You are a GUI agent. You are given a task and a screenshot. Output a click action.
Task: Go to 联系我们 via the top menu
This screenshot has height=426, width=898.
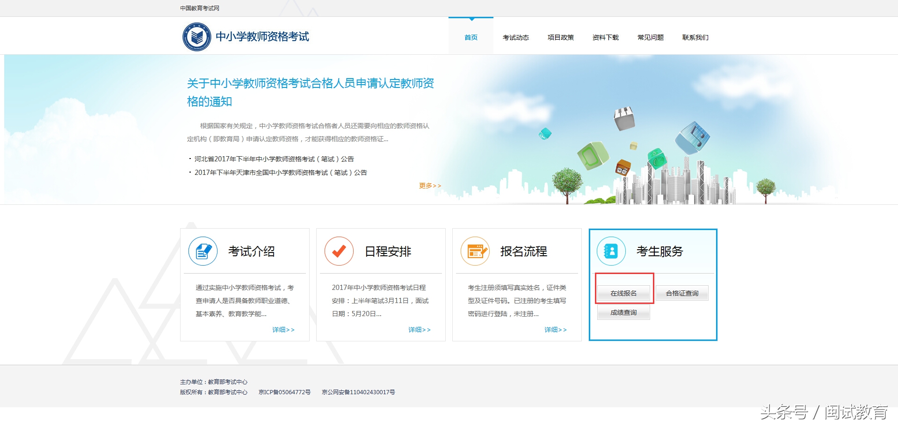pyautogui.click(x=695, y=37)
